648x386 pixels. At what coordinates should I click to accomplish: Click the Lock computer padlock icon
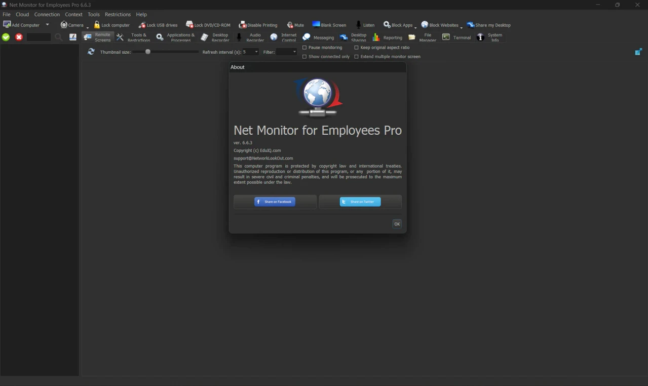pos(97,24)
